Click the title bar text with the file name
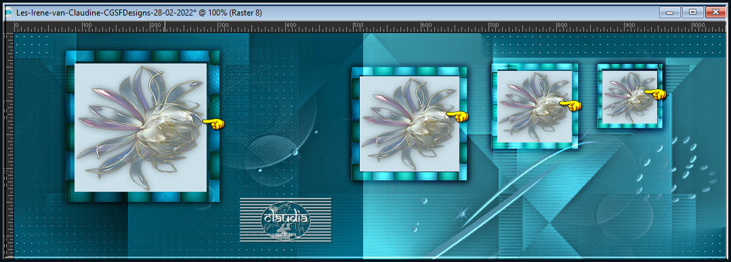This screenshot has width=731, height=262. tap(139, 13)
